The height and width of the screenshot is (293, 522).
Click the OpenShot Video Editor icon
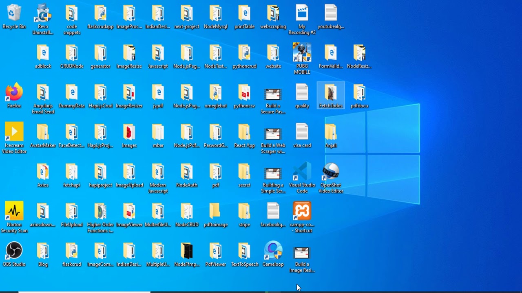331,172
